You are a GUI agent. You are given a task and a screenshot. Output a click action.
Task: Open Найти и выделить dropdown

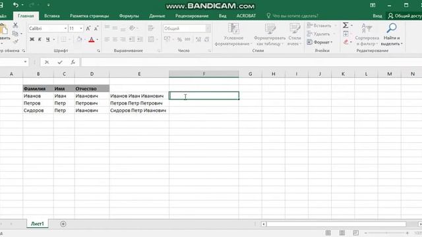[x=392, y=34]
